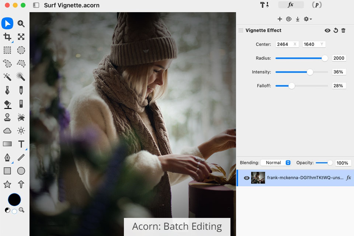Select the Move arrow tool
Screen dimensions: 354x236
tap(7, 23)
